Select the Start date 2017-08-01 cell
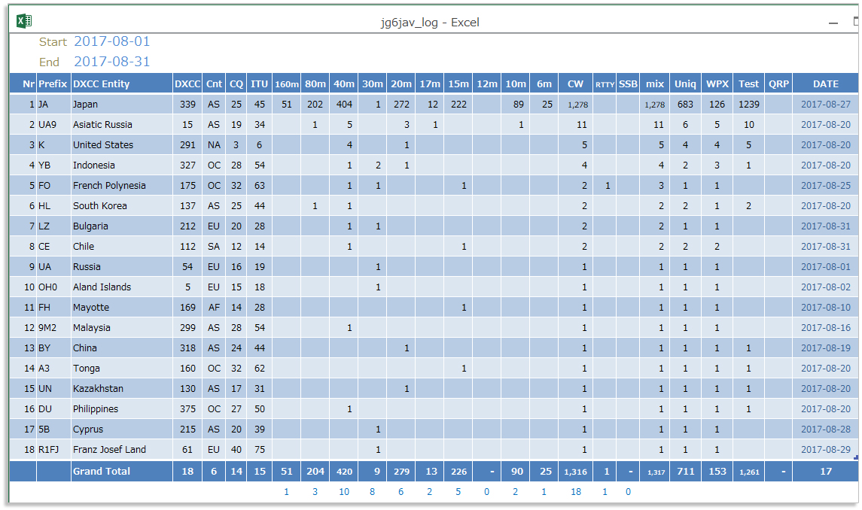The image size is (862, 510). point(111,41)
